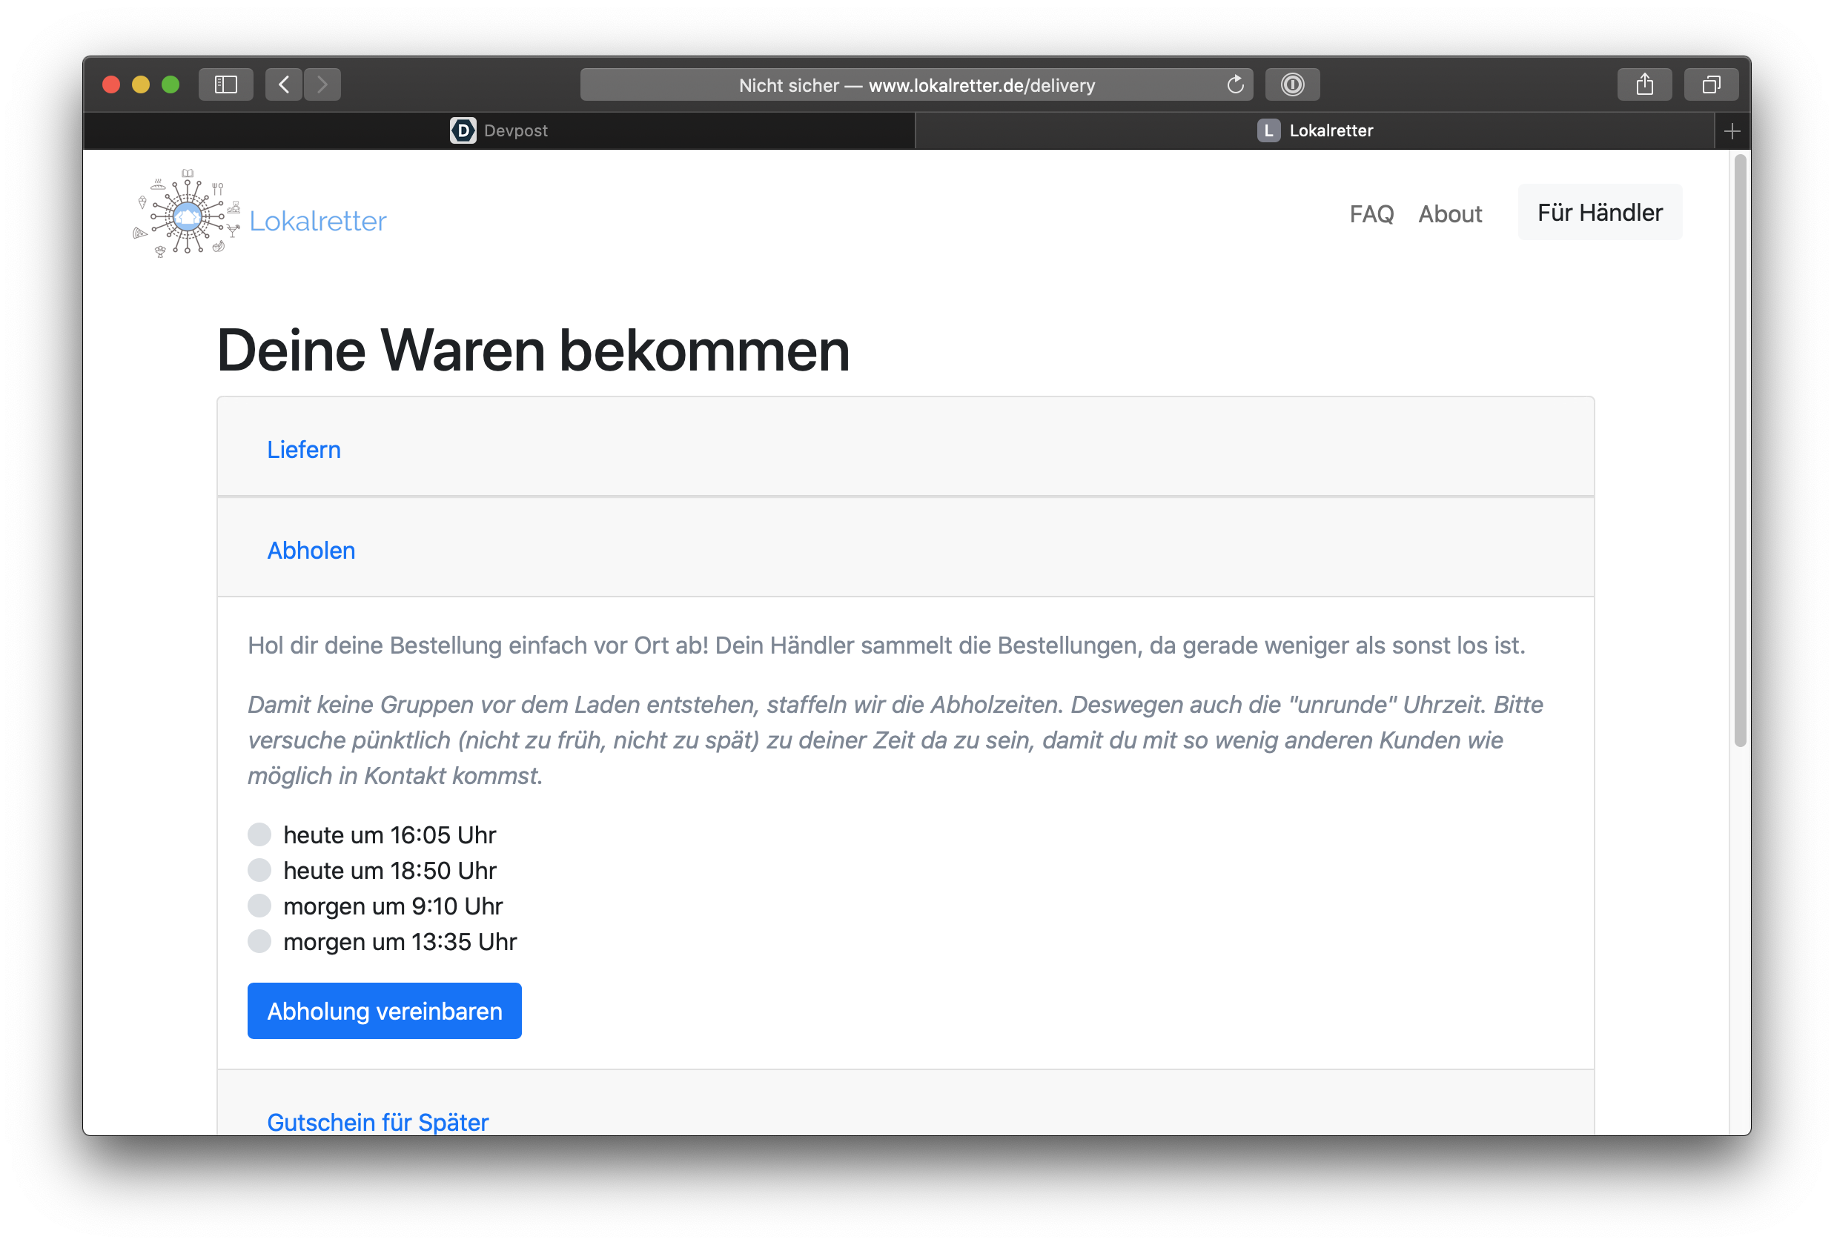Screen dimensions: 1834x1245
Task: Click the Lokalretter logo image
Action: (188, 215)
